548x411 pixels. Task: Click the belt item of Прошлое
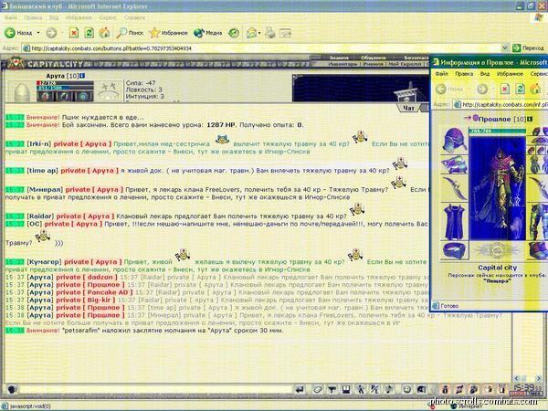(454, 251)
